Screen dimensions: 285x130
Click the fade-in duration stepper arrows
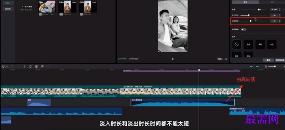pyautogui.click(x=279, y=15)
